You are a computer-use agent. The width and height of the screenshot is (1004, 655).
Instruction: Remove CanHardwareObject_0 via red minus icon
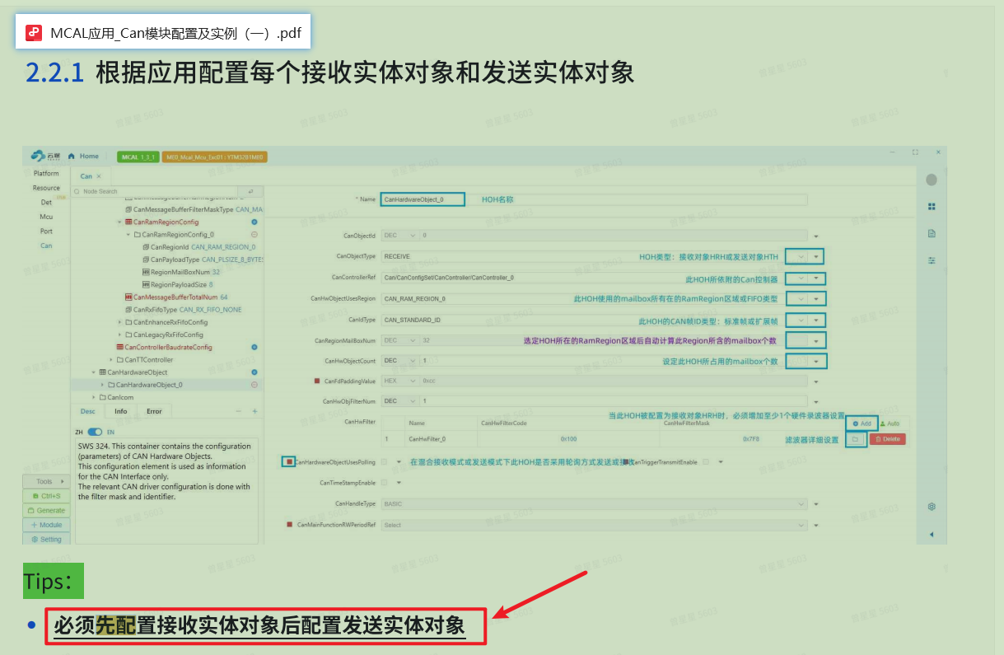tap(255, 385)
